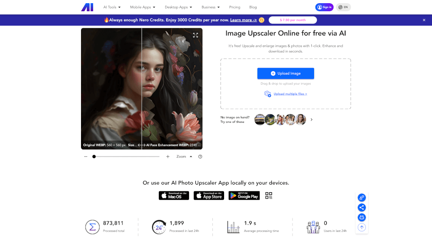432x239 pixels.
Task: Click the Nero AI logo
Action: coord(87,7)
